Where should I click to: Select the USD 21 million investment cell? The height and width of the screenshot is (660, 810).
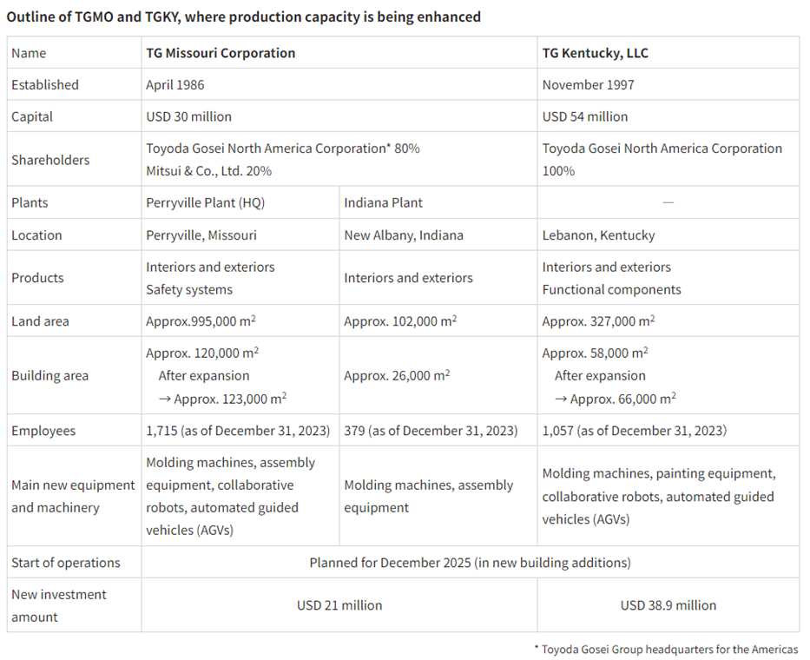pyautogui.click(x=339, y=605)
